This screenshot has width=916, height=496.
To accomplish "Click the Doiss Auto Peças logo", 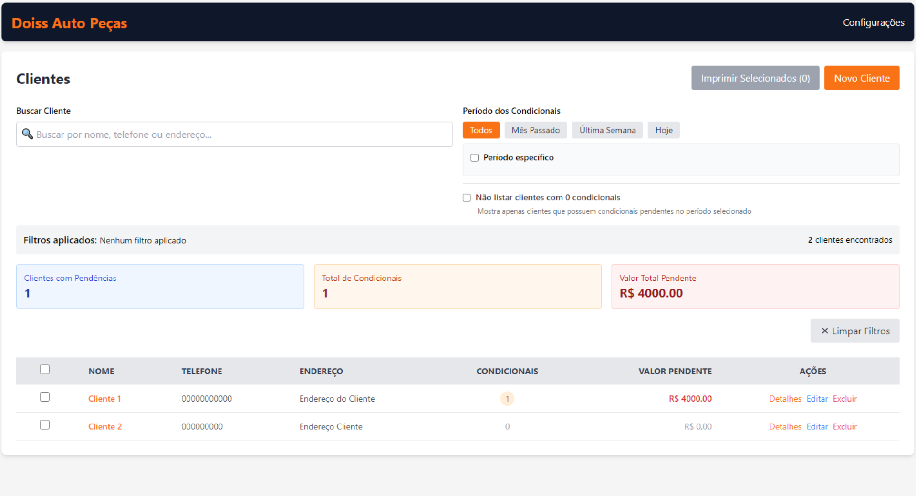I will pyautogui.click(x=70, y=23).
